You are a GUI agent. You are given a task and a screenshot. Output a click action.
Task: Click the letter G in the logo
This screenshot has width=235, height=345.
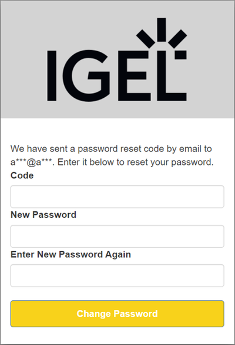point(86,76)
